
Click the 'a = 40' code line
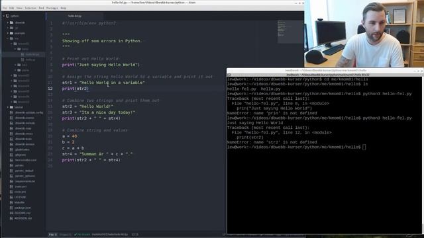70,136
